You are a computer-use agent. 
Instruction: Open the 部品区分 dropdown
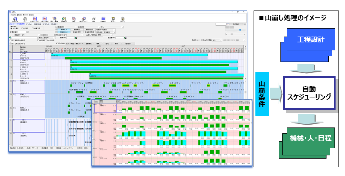tap(30, 35)
